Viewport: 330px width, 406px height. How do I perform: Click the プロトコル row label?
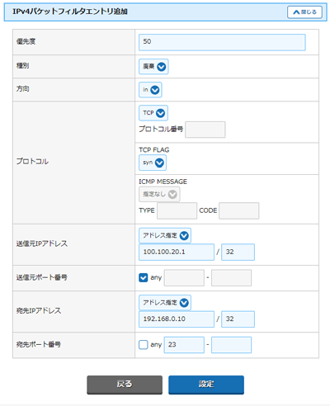click(32, 161)
